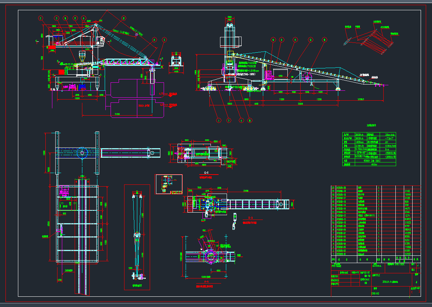Click part balloon number 4

[241, 120]
